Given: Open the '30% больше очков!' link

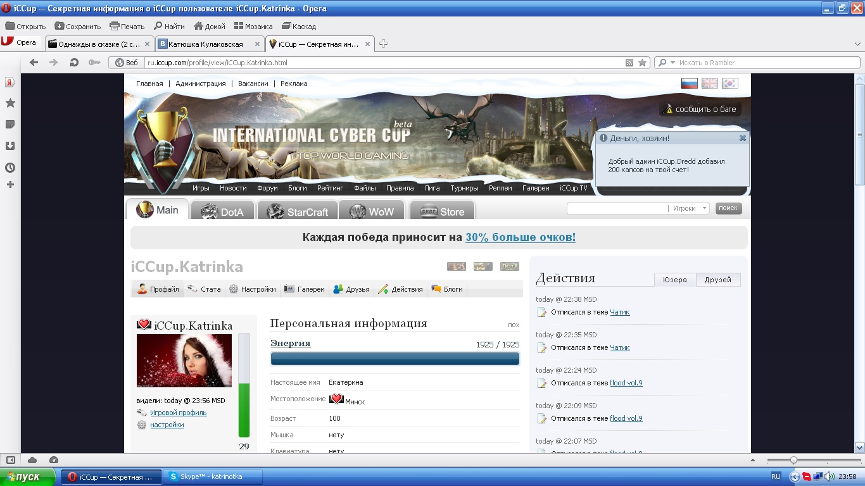Looking at the screenshot, I should pyautogui.click(x=521, y=237).
